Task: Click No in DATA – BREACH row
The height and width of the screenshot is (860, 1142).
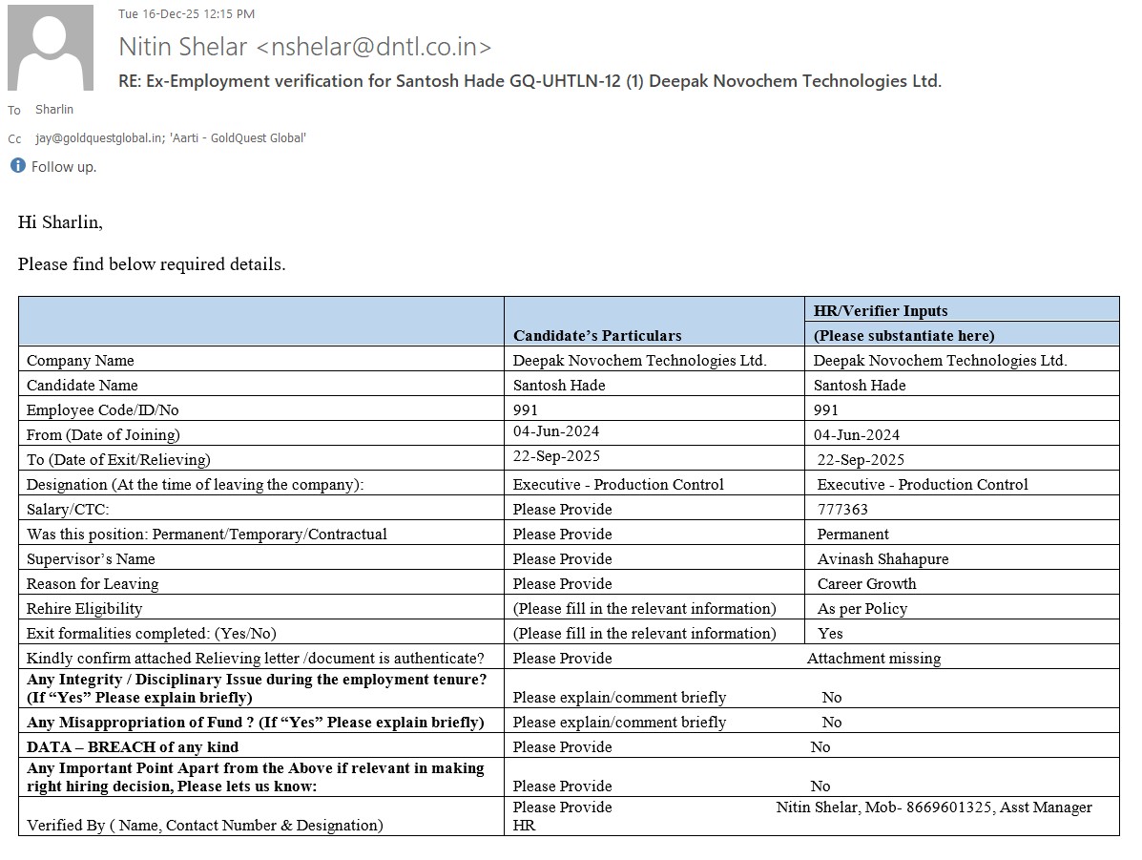Action: [820, 747]
